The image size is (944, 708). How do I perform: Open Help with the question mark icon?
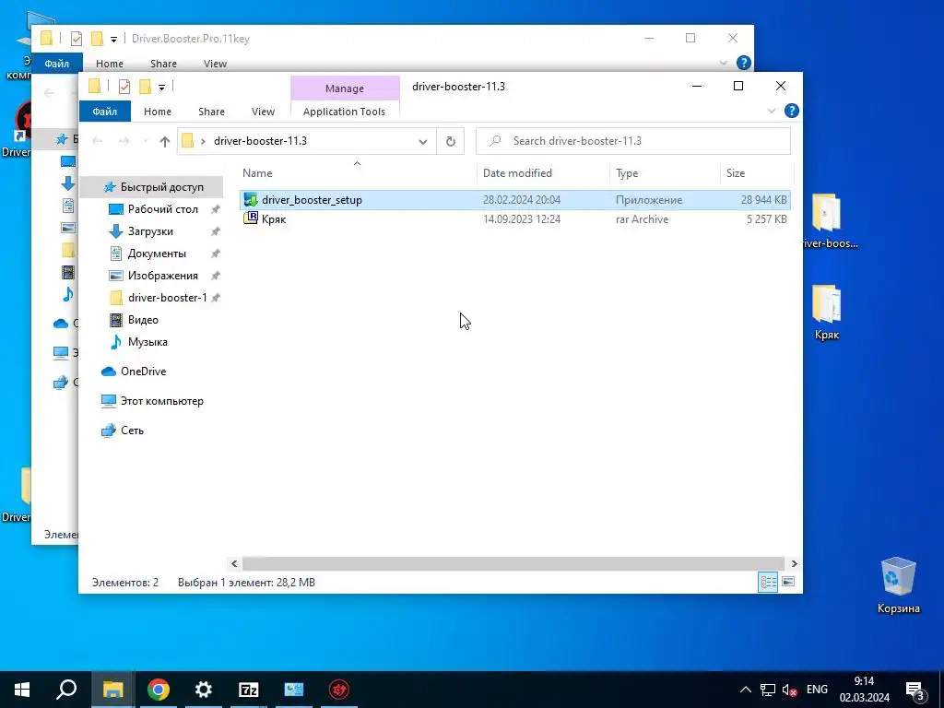pos(792,111)
